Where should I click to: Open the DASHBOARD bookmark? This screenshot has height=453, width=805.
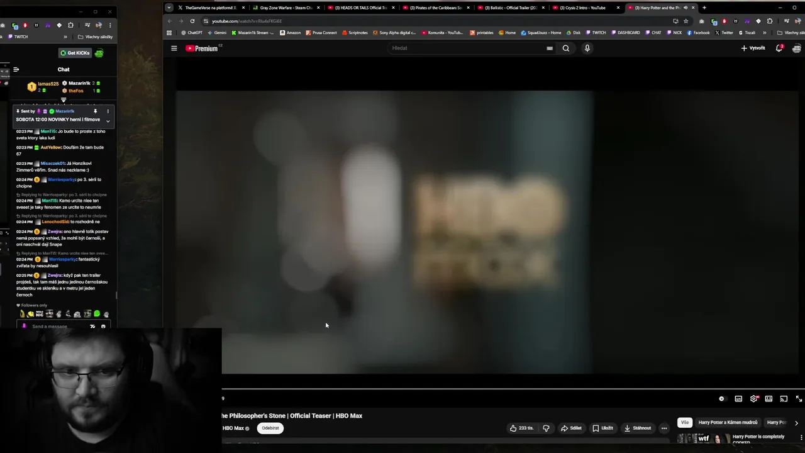coord(626,33)
